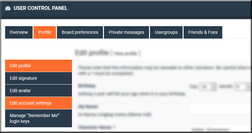Click the Character Name input field
The width and height of the screenshot is (252, 133).
pyautogui.click(x=221, y=129)
